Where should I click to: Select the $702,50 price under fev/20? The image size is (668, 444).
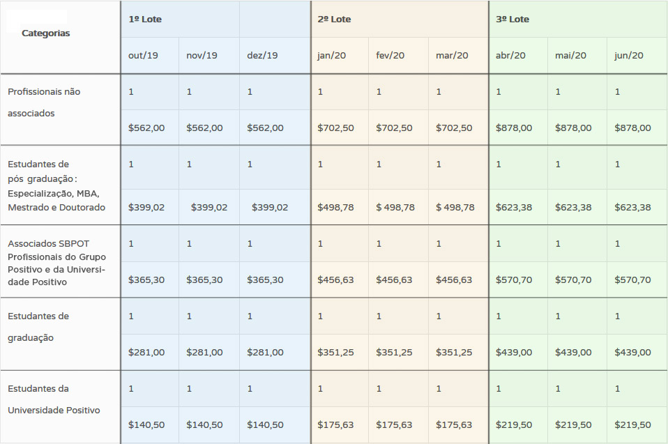394,128
